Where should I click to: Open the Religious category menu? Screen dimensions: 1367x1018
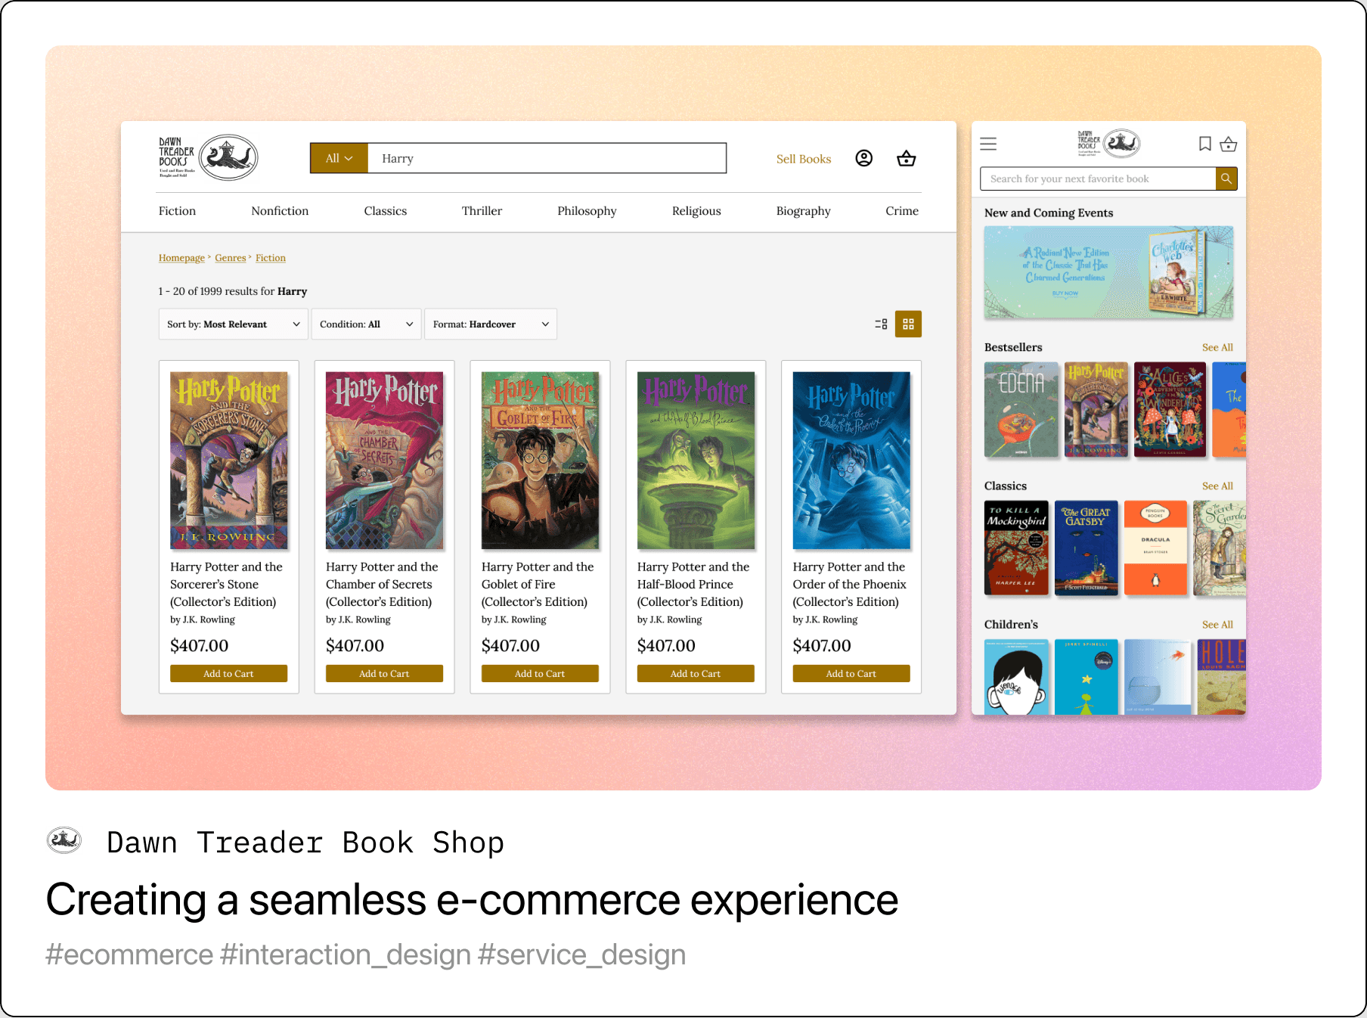[696, 211]
